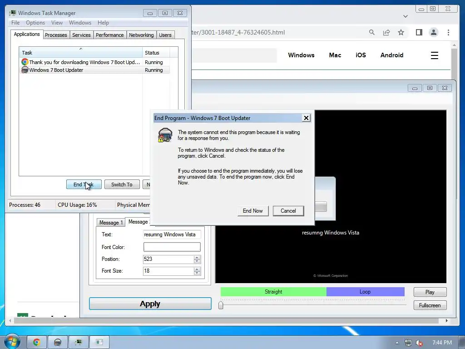The width and height of the screenshot is (465, 349).
Task: Select the Windows 7 Boot Updater task row
Action: coord(95,70)
